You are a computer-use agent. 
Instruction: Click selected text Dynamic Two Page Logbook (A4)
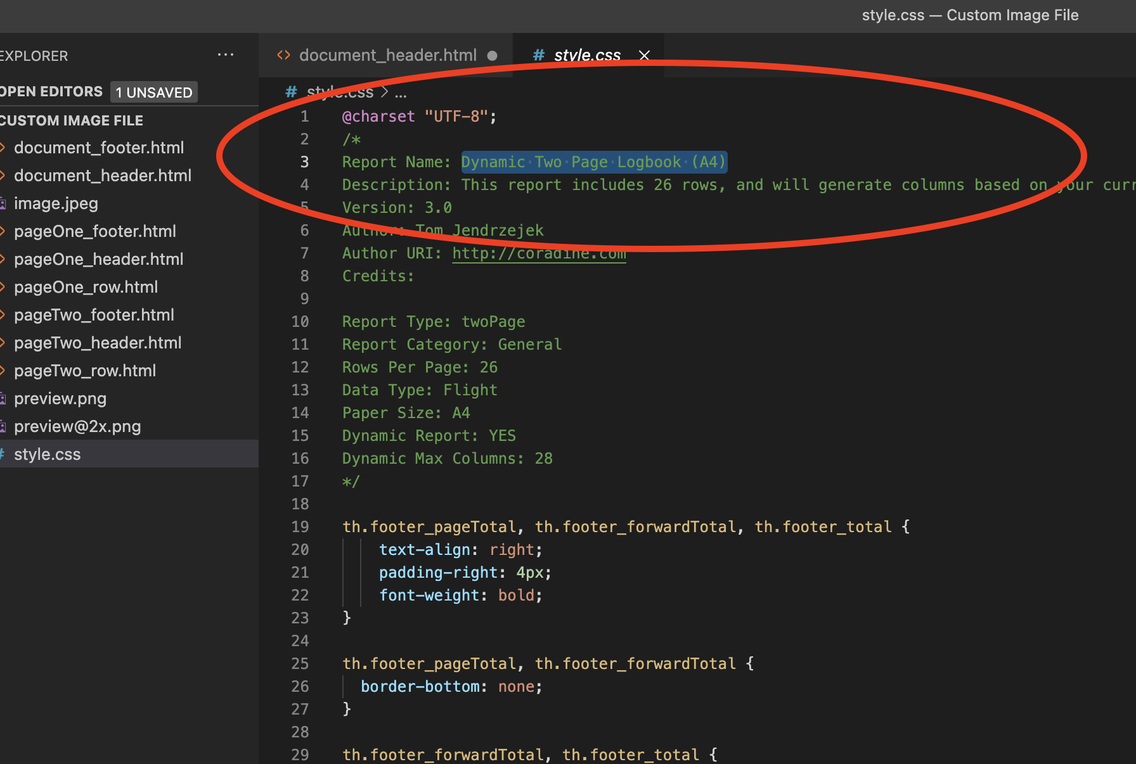pos(594,162)
